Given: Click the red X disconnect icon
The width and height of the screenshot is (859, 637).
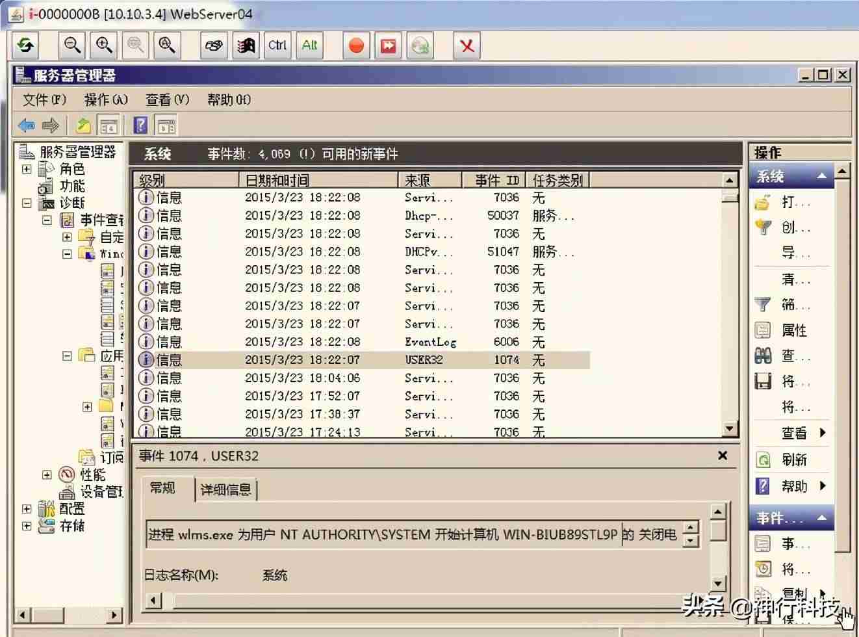Looking at the screenshot, I should 467,45.
